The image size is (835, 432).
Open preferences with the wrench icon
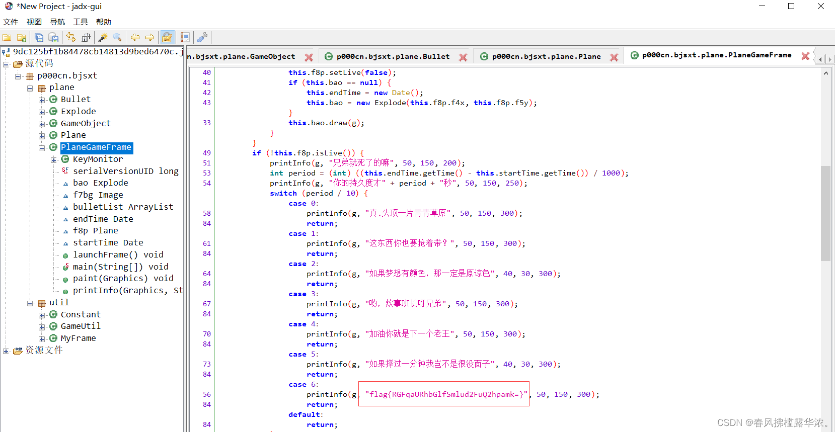coord(202,38)
